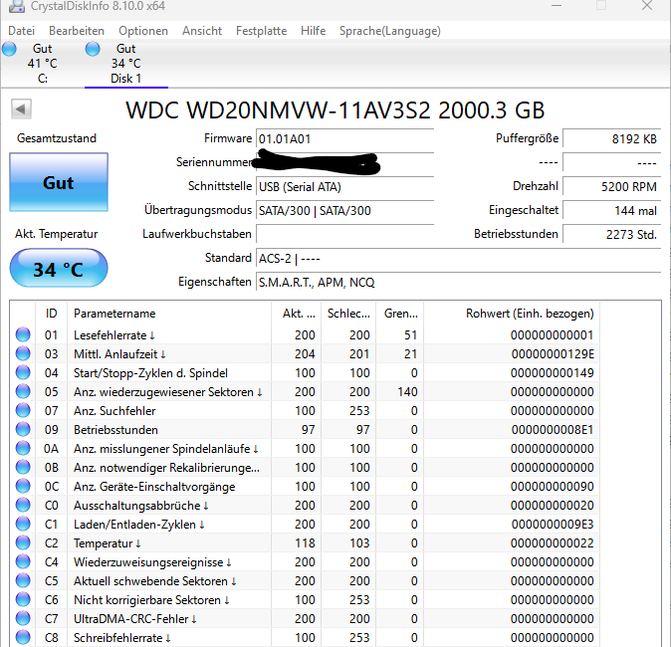Click status orb of Wiederzuweisungsereignisse row
This screenshot has width=671, height=647.
coord(23,561)
